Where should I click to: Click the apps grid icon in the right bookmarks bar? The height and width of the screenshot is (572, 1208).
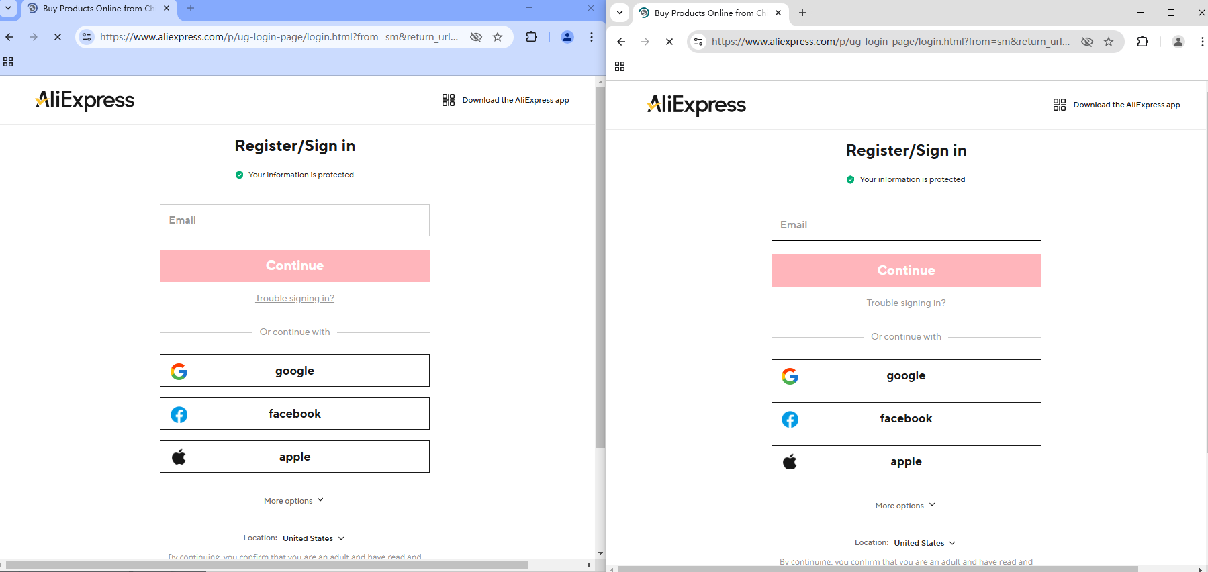pyautogui.click(x=620, y=66)
